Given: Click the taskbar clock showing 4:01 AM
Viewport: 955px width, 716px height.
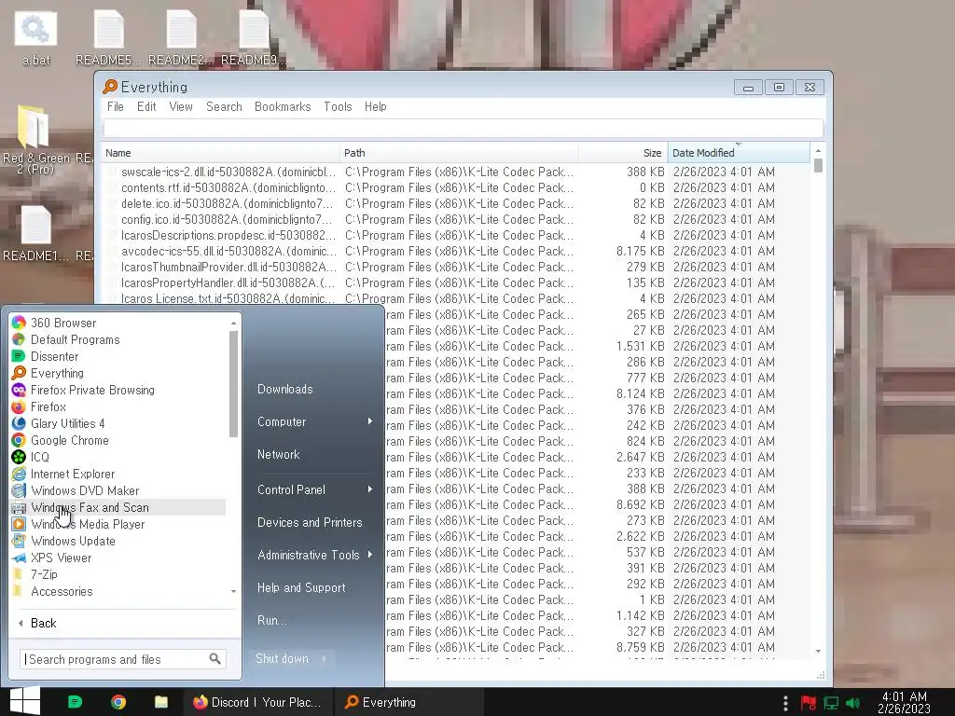Looking at the screenshot, I should 904,702.
